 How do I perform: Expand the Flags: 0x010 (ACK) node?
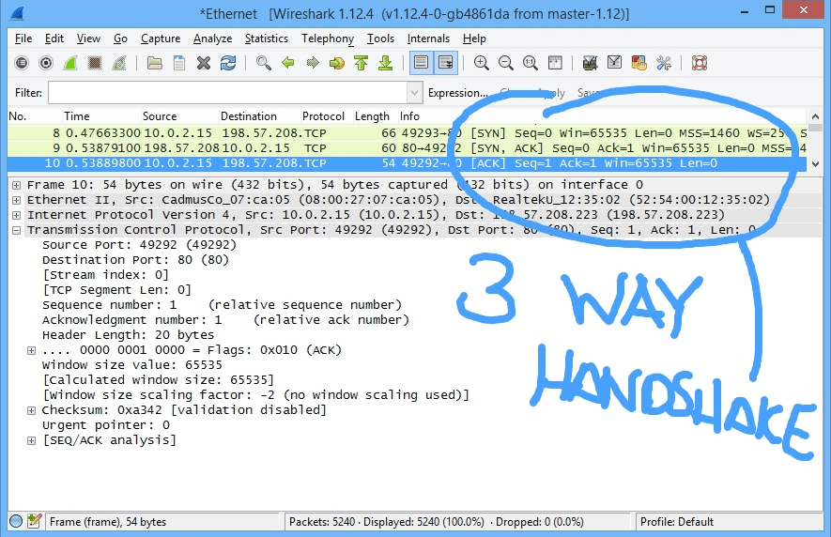coord(32,350)
